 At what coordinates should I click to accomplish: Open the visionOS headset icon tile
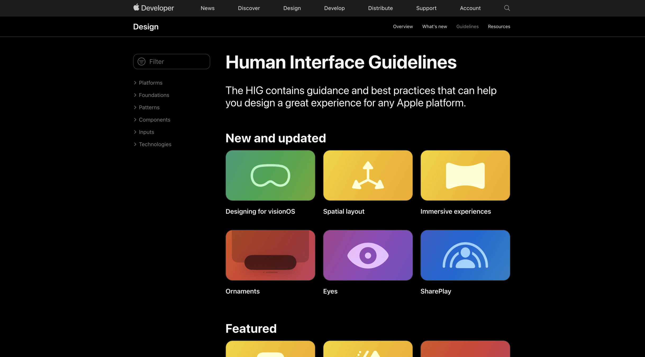point(270,175)
